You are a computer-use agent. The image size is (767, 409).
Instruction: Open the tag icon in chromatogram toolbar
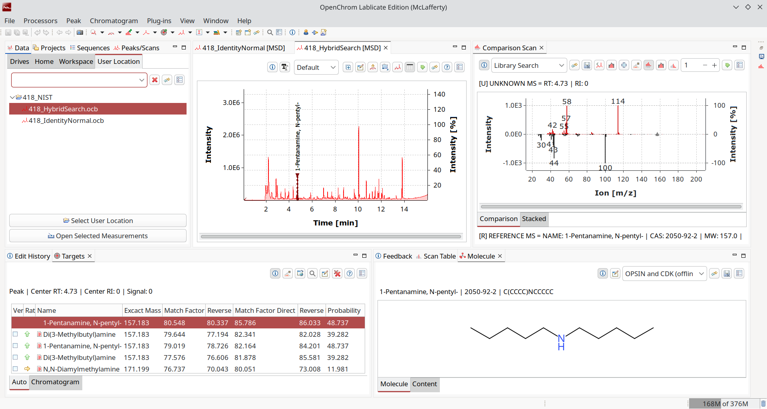point(423,67)
